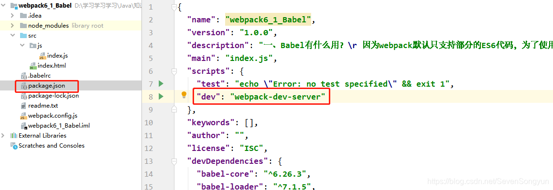Screen dimensions: 553x190
Task: Click the "webpack-dev-server" value
Action: 277,97
